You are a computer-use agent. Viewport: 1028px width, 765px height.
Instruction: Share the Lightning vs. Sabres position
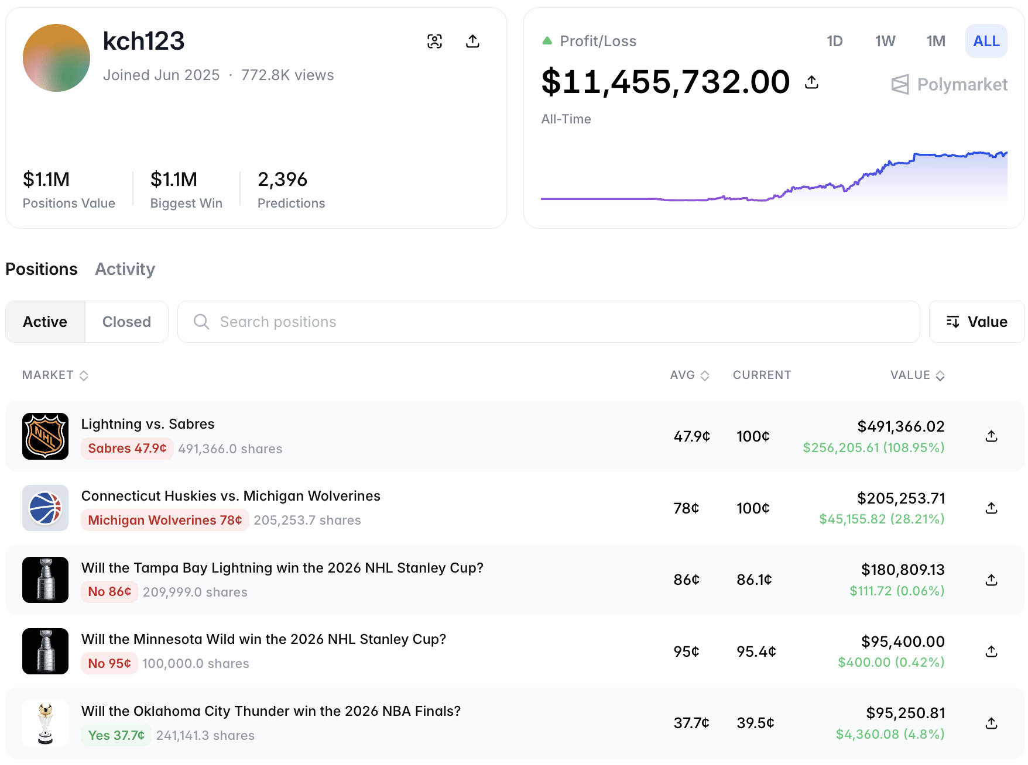point(991,436)
